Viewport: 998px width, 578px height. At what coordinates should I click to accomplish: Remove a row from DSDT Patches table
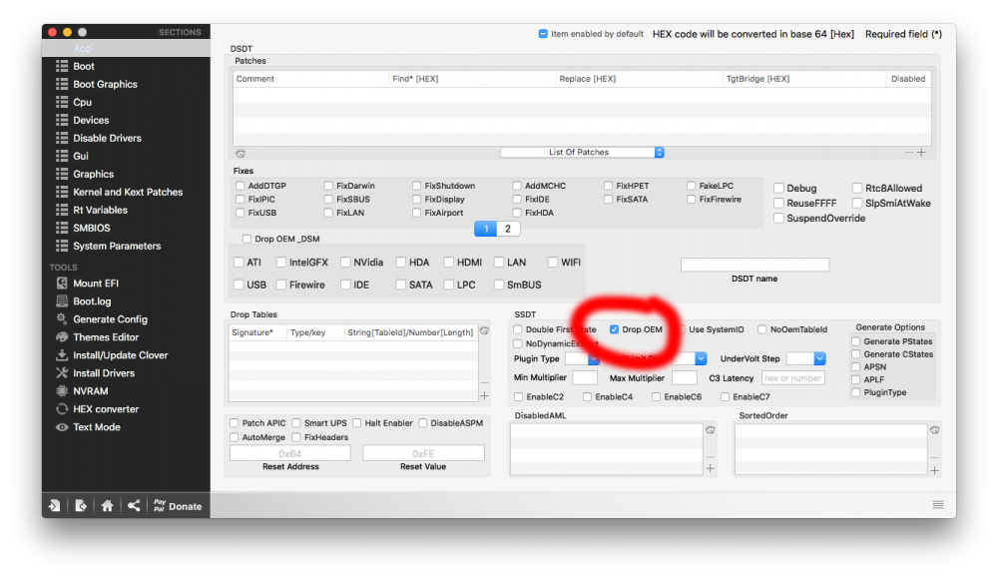[909, 152]
